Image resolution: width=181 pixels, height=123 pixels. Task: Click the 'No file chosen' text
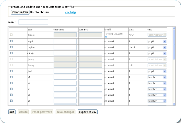[x=39, y=12]
